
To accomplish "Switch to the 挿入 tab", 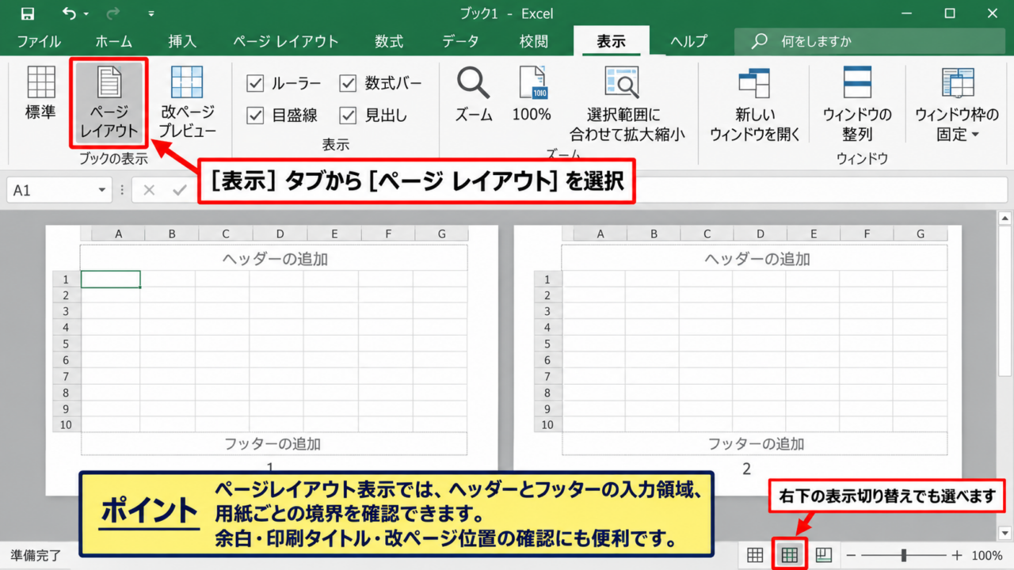I will tap(182, 41).
